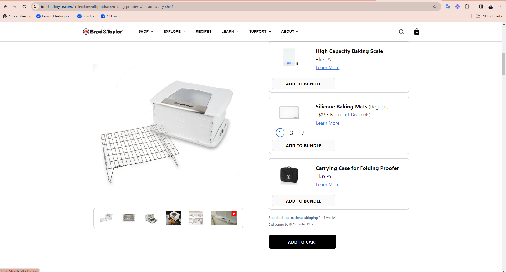Open Learn More for High Capacity Baking Scale
This screenshot has width=506, height=272.
tap(327, 68)
